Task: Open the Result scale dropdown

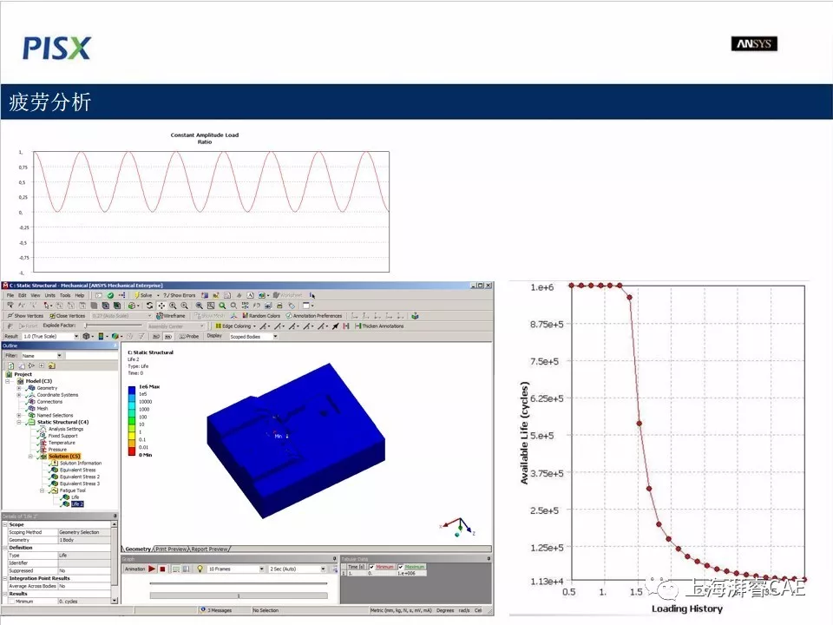Action: click(76, 337)
